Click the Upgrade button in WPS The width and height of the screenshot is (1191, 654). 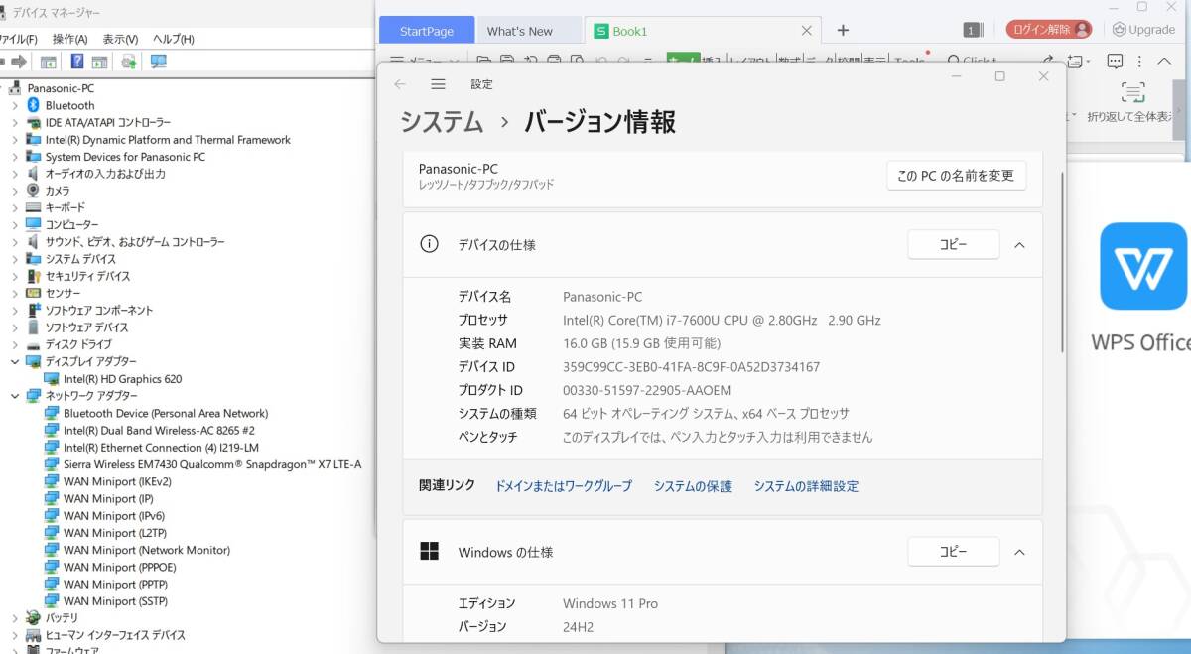[x=1143, y=30]
